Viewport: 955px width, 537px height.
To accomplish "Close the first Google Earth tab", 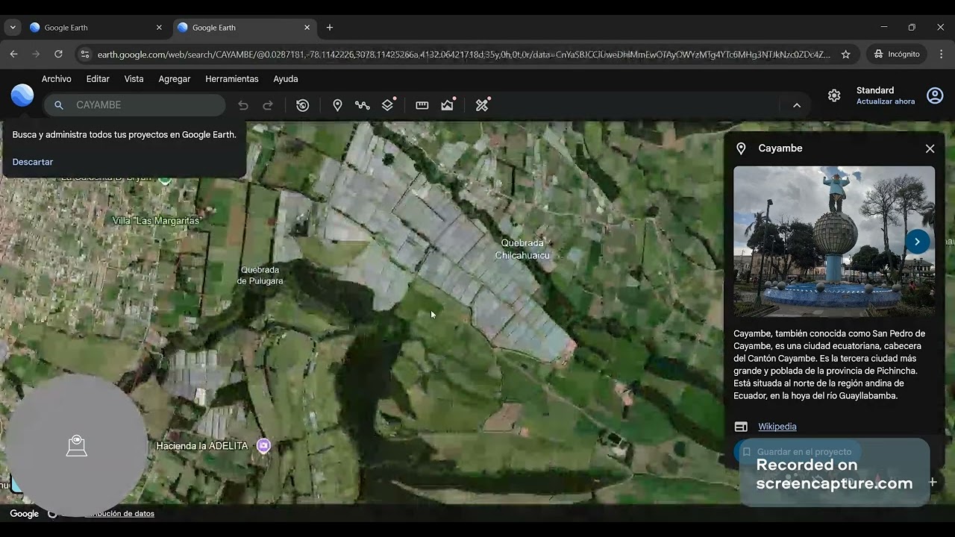I will 159,28.
